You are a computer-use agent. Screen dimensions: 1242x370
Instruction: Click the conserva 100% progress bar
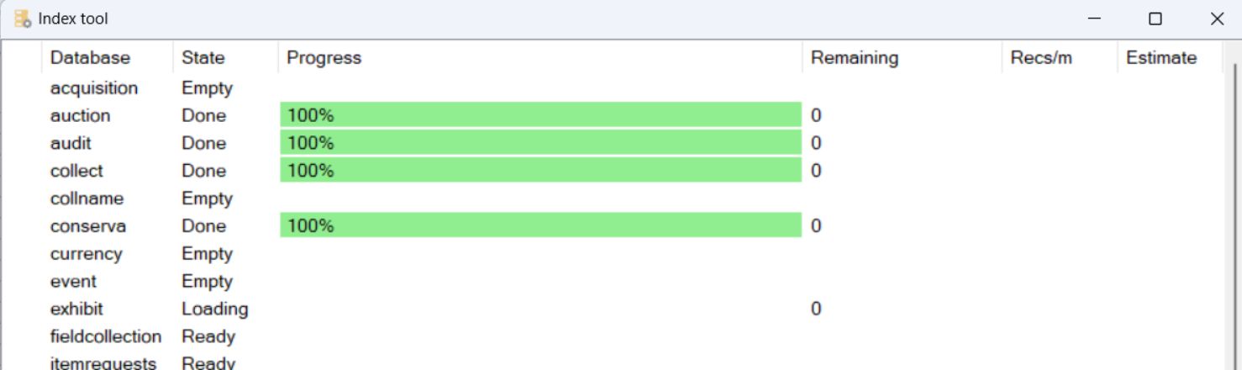point(540,225)
